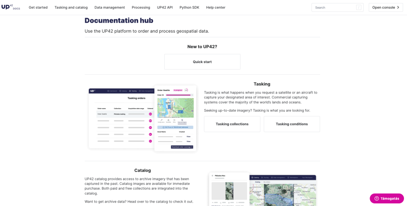407x206 pixels.
Task: Focus the Search input field
Action: tap(337, 7)
